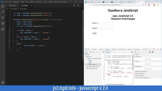Open the Source Control view in VS Code
This screenshot has width=162, height=91.
pyautogui.click(x=3, y=17)
